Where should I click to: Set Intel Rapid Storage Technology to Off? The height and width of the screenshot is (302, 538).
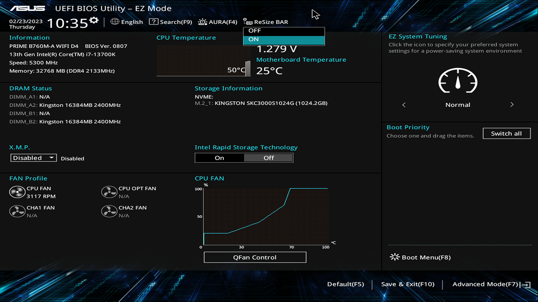pyautogui.click(x=268, y=158)
